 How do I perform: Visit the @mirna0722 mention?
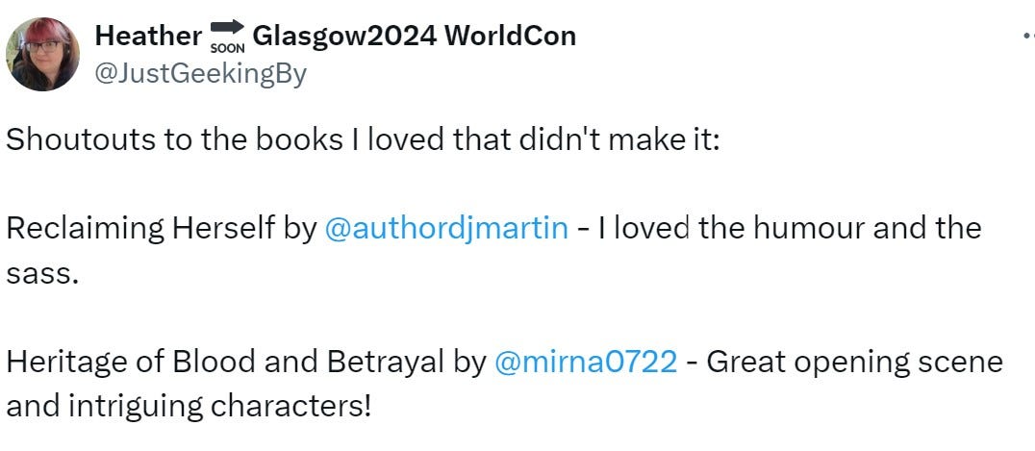click(586, 362)
